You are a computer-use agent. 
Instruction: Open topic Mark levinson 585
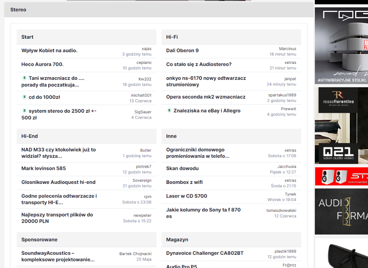[43, 168]
